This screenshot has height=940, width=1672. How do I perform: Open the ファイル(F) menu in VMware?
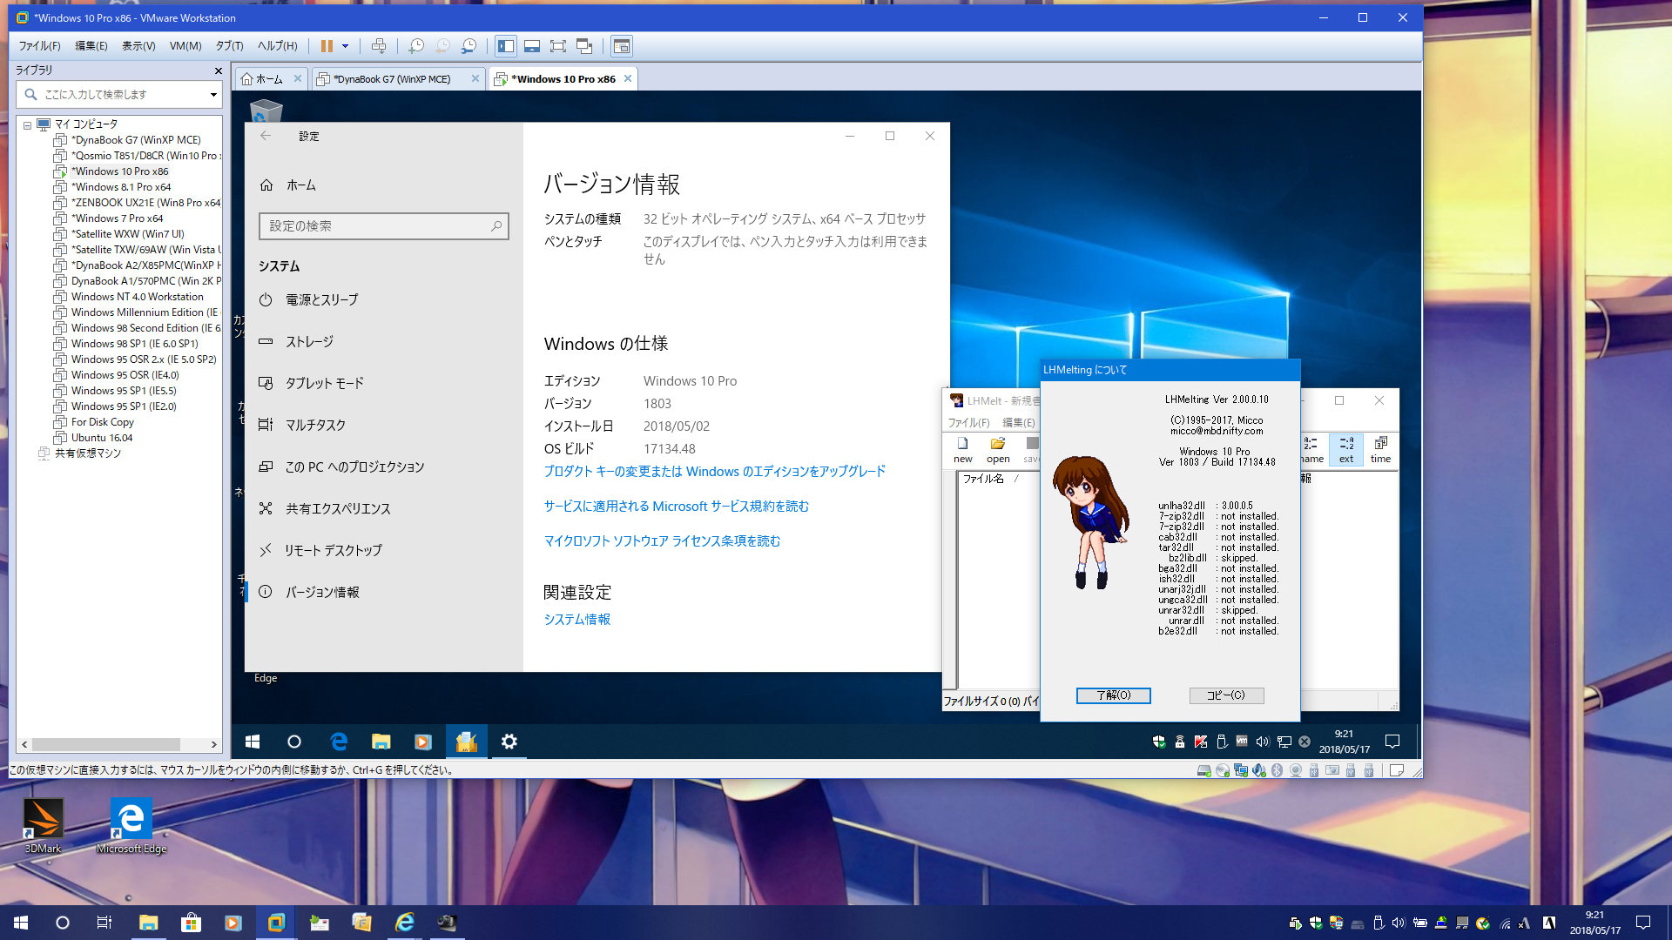(x=39, y=46)
